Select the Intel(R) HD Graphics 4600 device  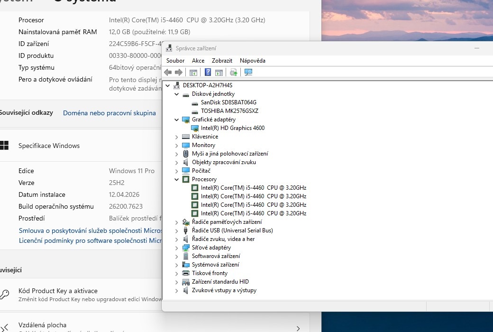pos(232,128)
